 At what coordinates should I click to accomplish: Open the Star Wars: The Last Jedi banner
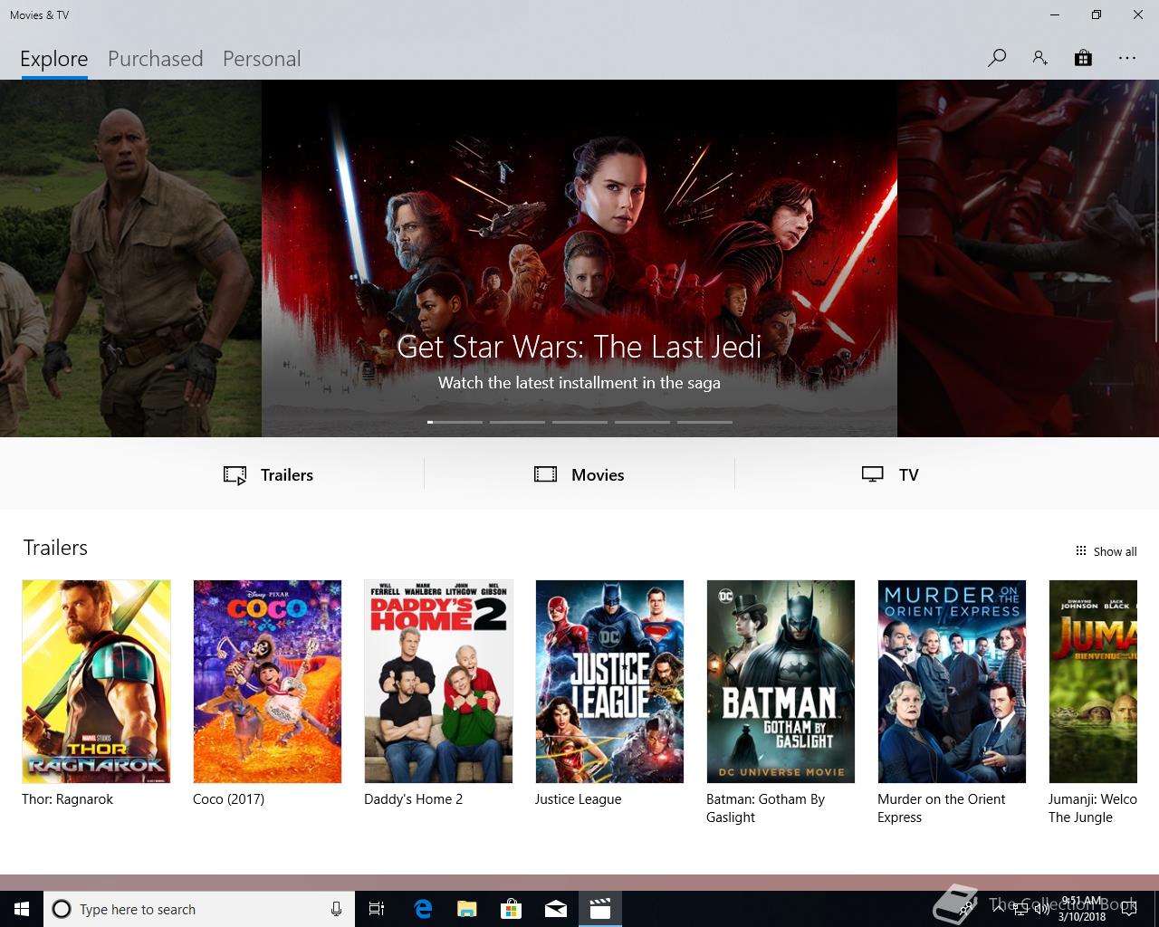[579, 258]
